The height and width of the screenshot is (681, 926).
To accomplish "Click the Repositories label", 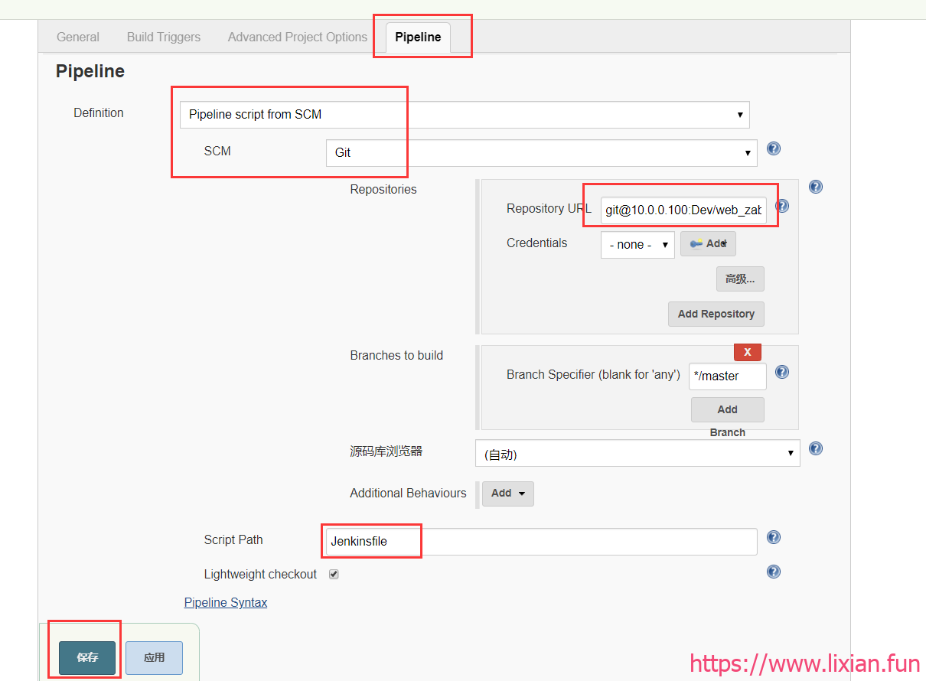I will click(x=383, y=190).
